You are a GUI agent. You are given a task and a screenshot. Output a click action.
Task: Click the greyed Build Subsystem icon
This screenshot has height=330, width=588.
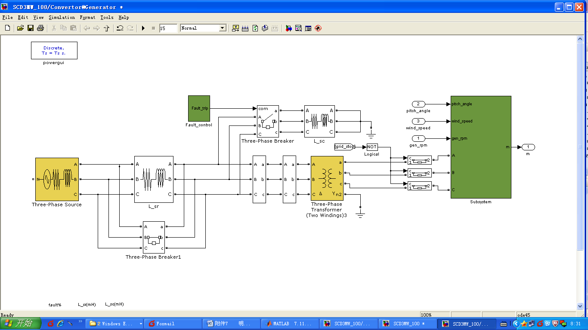[275, 28]
